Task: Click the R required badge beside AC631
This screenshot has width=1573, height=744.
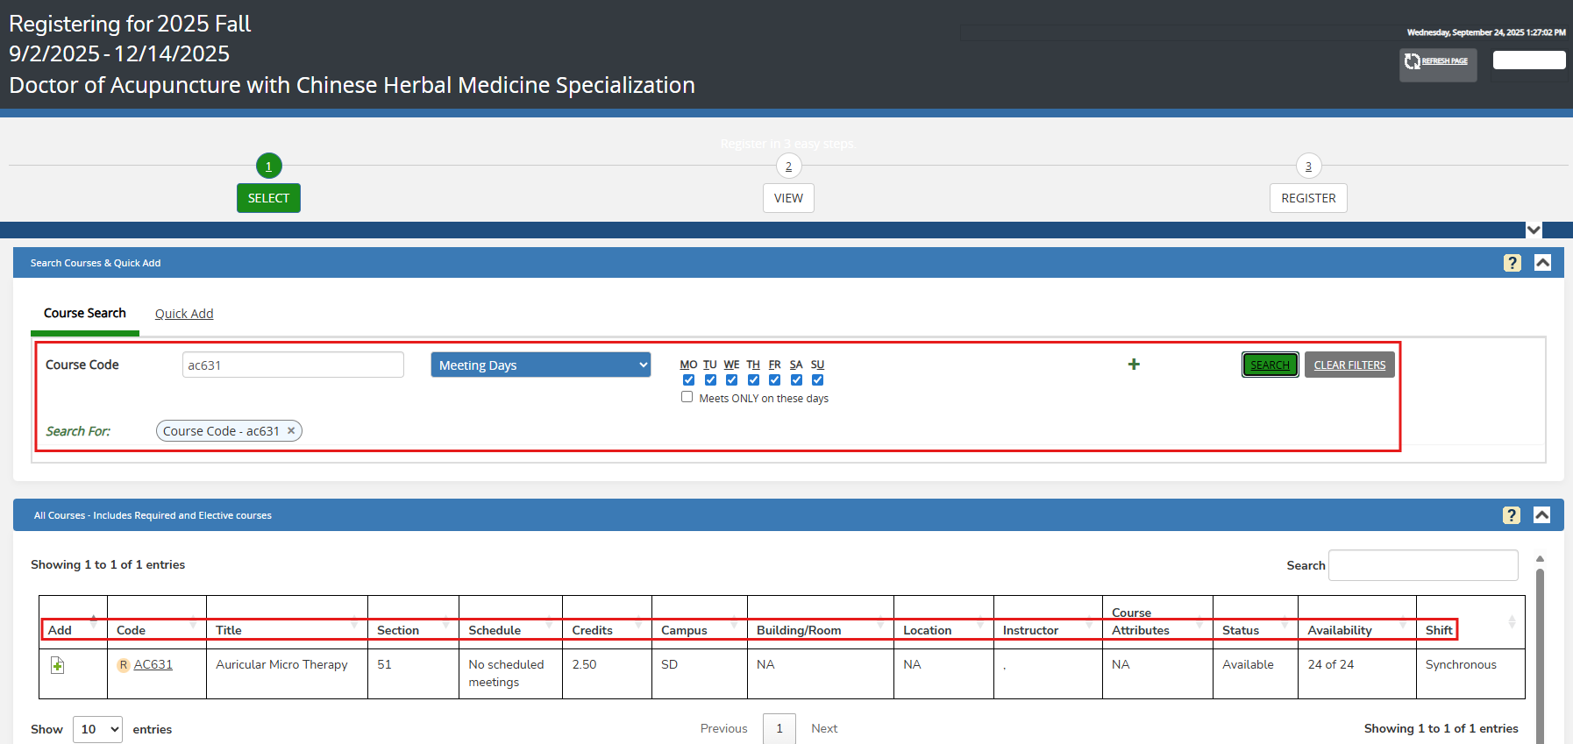Action: coord(124,665)
